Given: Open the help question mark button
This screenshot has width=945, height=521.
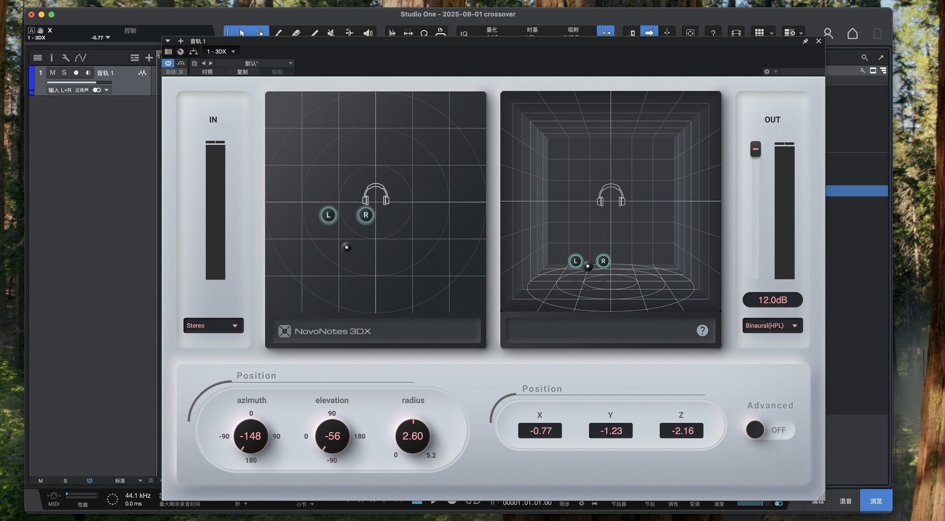Looking at the screenshot, I should point(713,33).
